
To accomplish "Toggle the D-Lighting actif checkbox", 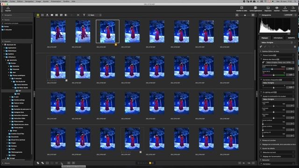I will click(293, 92).
